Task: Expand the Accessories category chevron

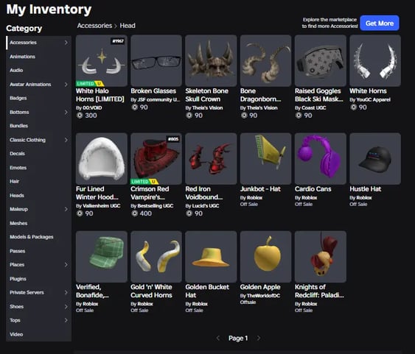Action: coord(66,43)
